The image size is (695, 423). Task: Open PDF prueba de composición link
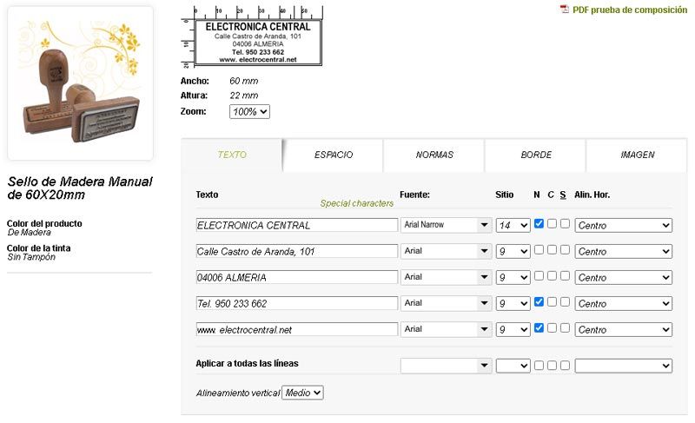[629, 10]
